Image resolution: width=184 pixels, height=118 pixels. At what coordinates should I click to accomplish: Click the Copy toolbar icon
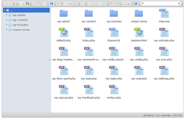coord(65,4)
